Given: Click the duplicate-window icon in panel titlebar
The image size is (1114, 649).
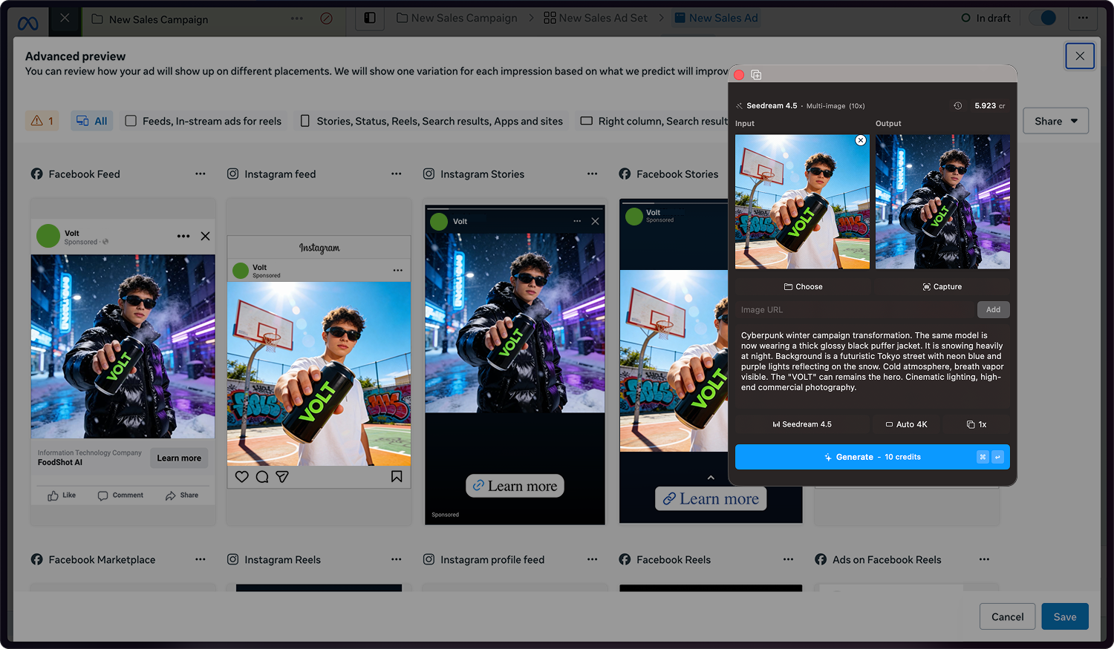Looking at the screenshot, I should point(756,75).
